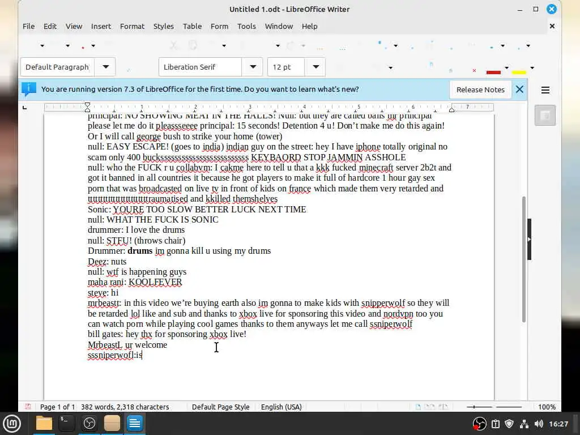Screen dimensions: 580x435
Task: Open the Format menu
Action: tap(132, 26)
